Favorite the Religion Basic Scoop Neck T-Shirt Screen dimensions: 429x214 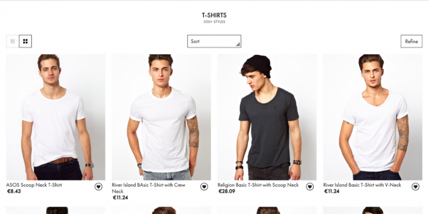pos(310,187)
